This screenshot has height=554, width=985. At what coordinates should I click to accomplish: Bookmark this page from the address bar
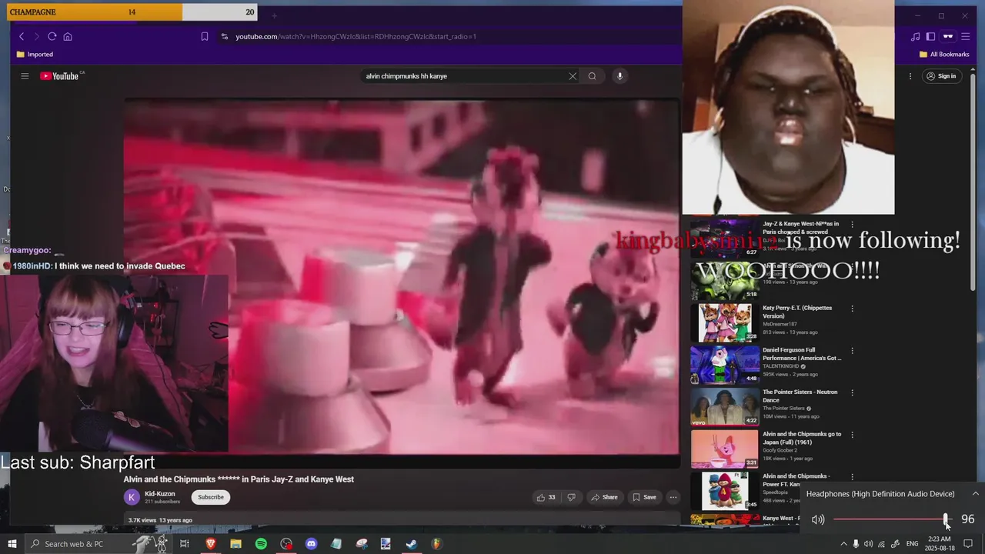pyautogui.click(x=205, y=36)
